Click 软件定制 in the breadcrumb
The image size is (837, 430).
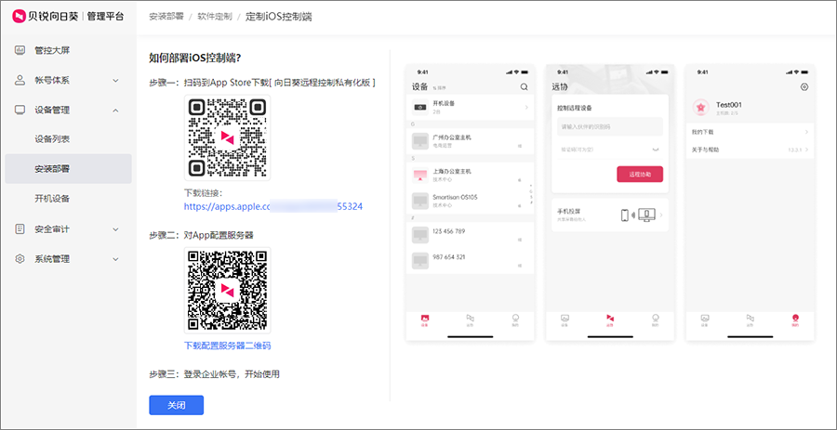tap(215, 17)
